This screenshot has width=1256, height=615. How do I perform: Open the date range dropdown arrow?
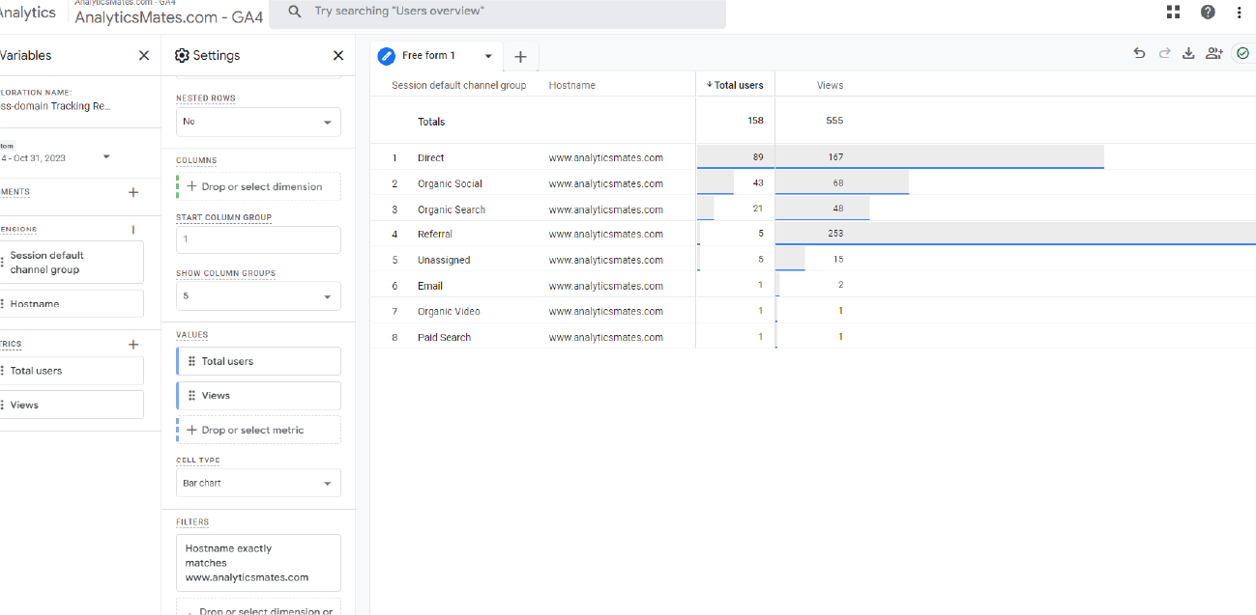(x=106, y=156)
